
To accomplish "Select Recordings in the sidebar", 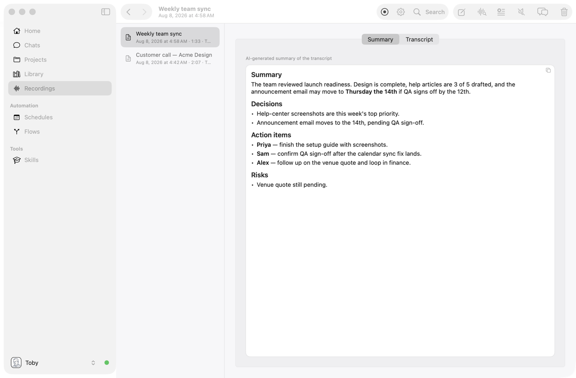I will tap(60, 88).
